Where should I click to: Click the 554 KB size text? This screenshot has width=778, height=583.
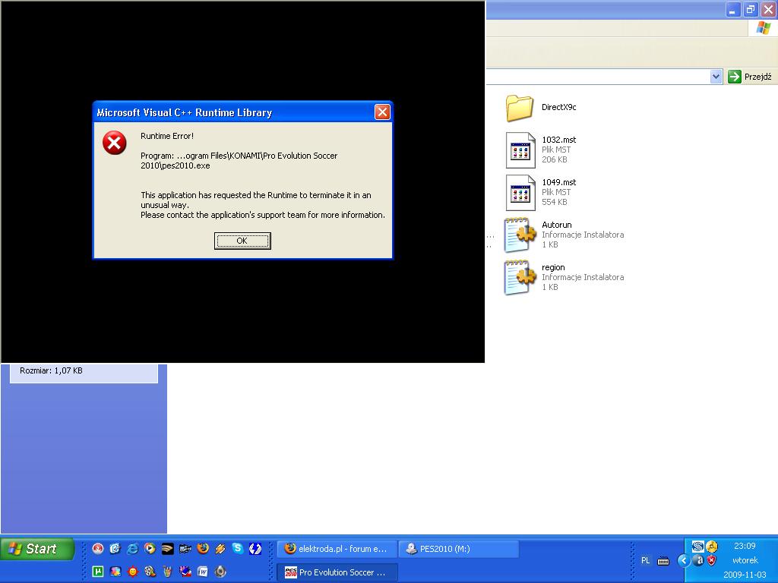tap(554, 202)
